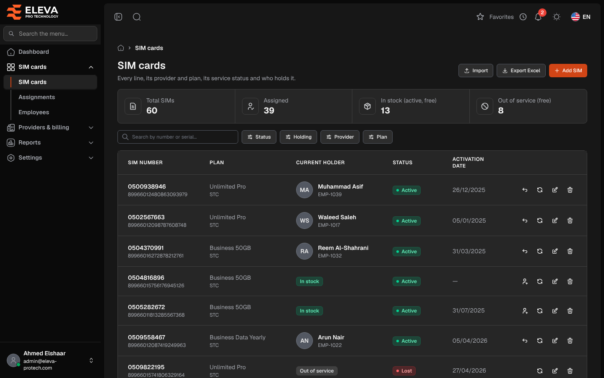This screenshot has width=604, height=378.
Task: Collapse the sidebar with the panel toggle icon
Action: 118,17
